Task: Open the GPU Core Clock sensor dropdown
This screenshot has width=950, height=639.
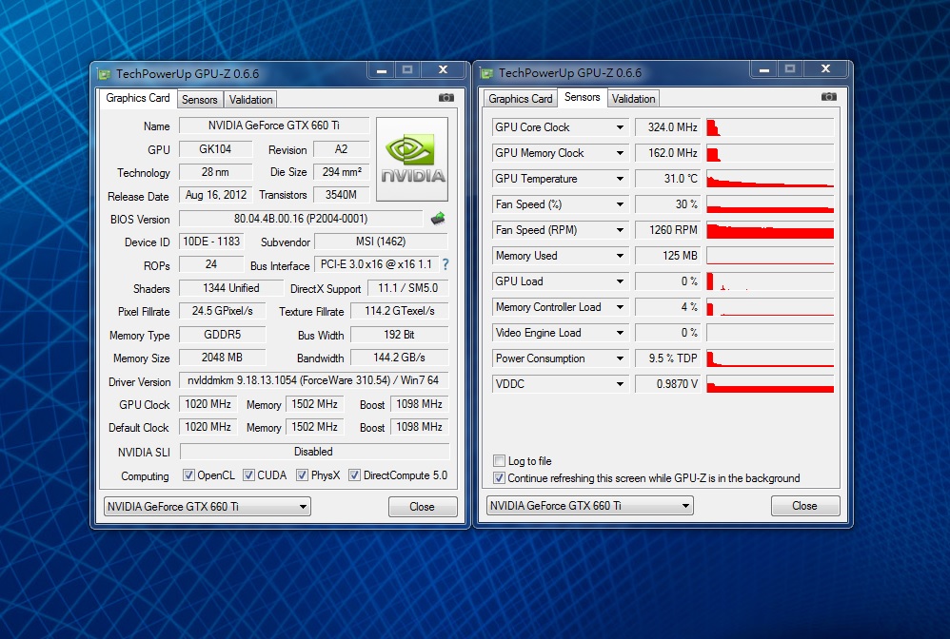Action: pos(620,127)
